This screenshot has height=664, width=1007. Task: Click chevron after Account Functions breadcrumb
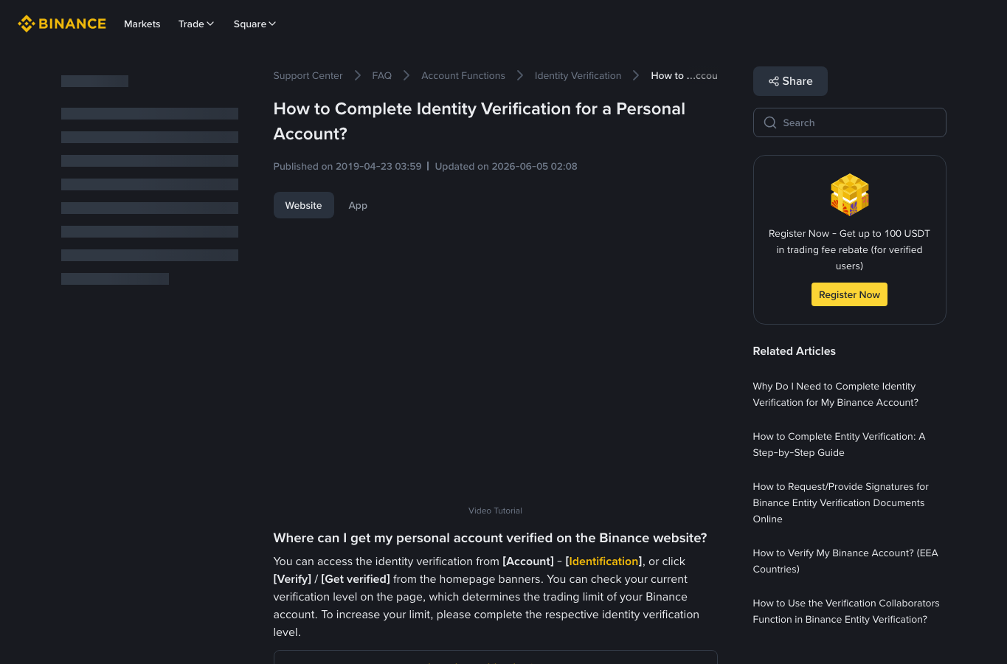pyautogui.click(x=520, y=75)
